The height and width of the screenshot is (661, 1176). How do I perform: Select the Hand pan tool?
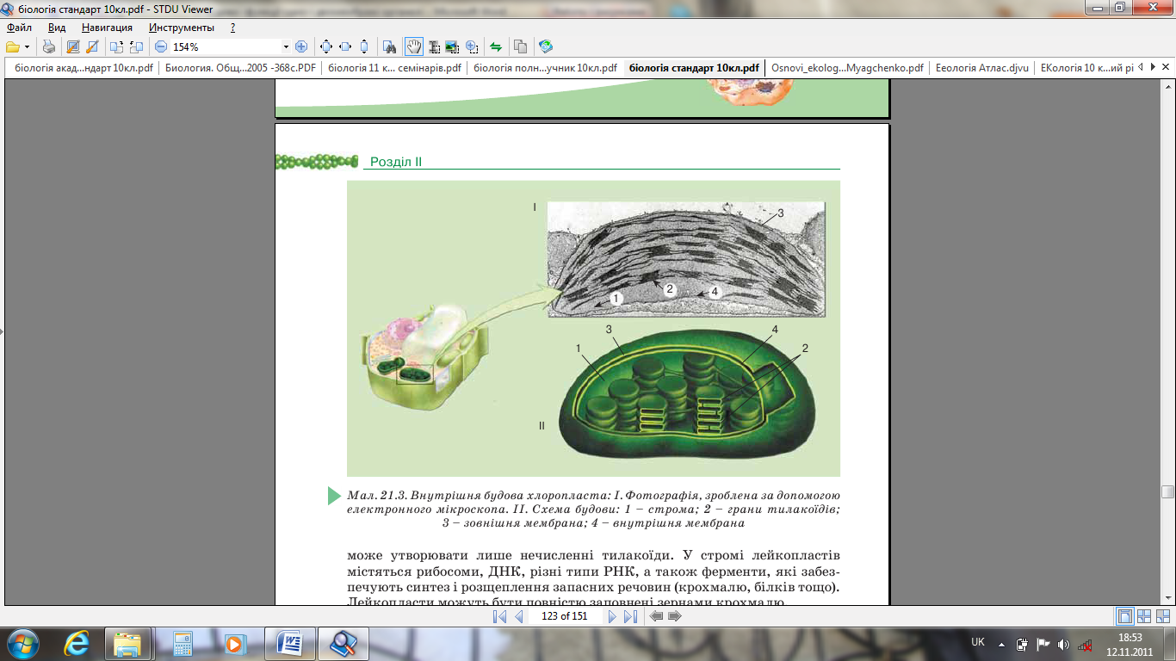413,46
